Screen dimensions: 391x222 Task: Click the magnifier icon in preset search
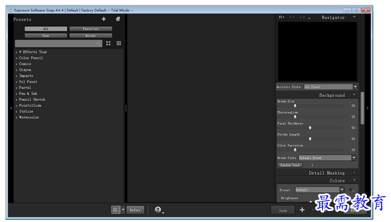[x=99, y=43]
